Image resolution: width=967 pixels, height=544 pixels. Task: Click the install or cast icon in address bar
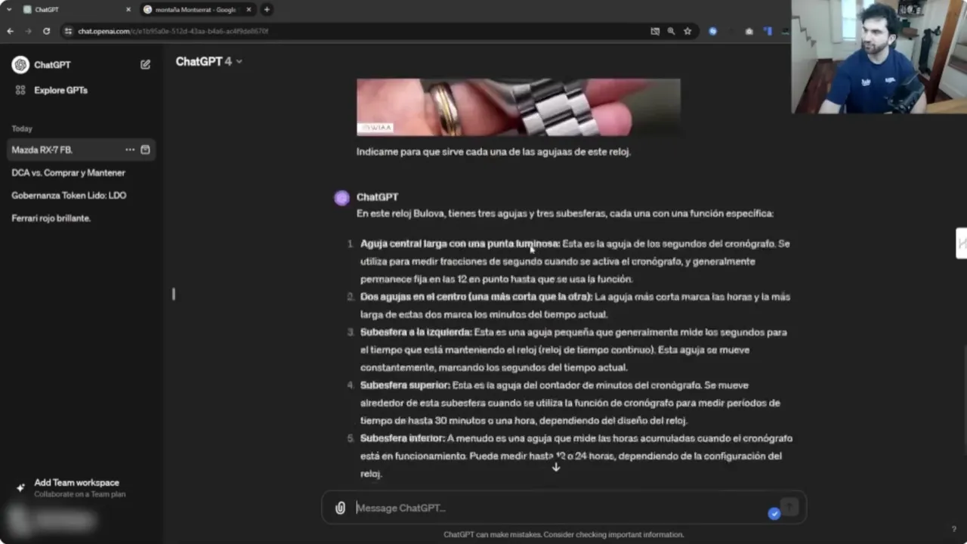(655, 31)
